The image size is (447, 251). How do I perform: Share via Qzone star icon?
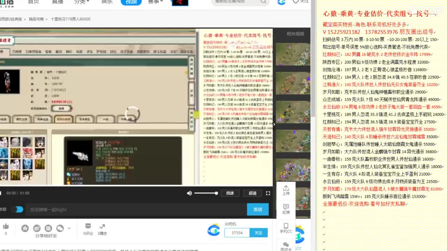point(25,228)
